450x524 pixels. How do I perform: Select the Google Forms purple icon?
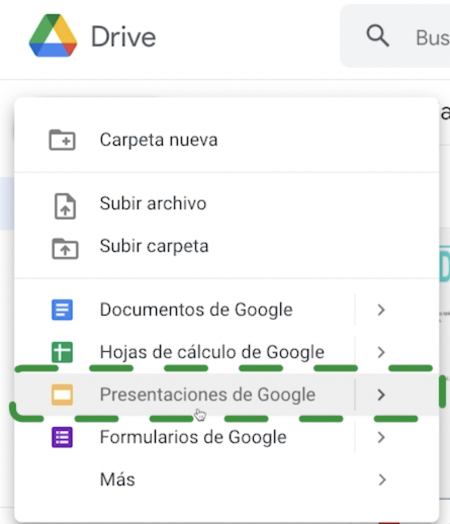coord(61,437)
